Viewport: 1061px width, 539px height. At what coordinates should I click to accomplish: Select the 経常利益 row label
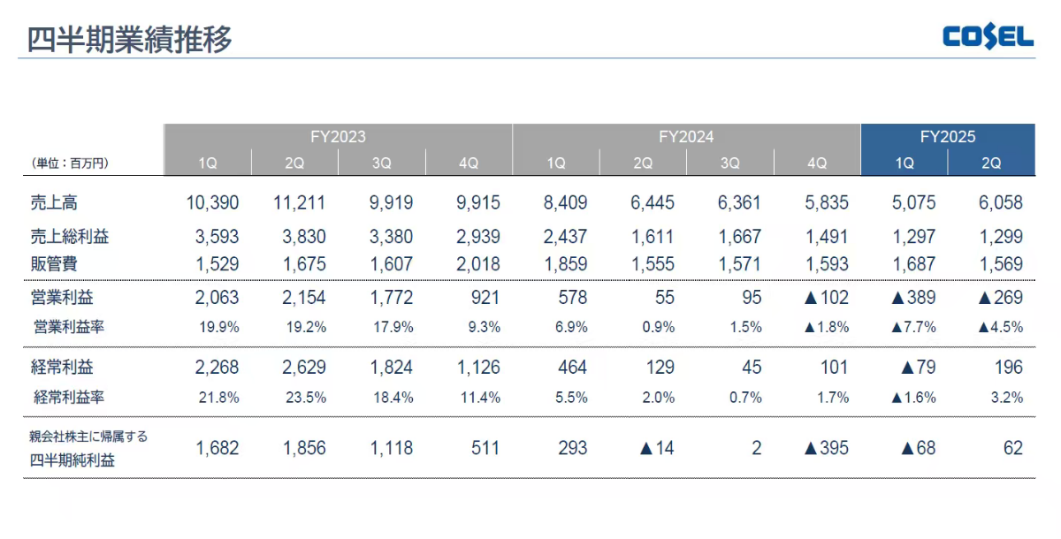62,368
